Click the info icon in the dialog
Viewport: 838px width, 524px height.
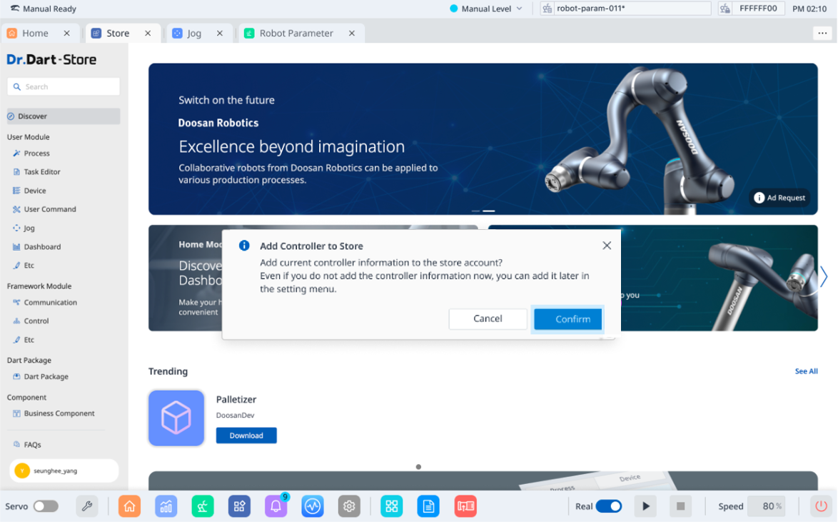tap(244, 246)
